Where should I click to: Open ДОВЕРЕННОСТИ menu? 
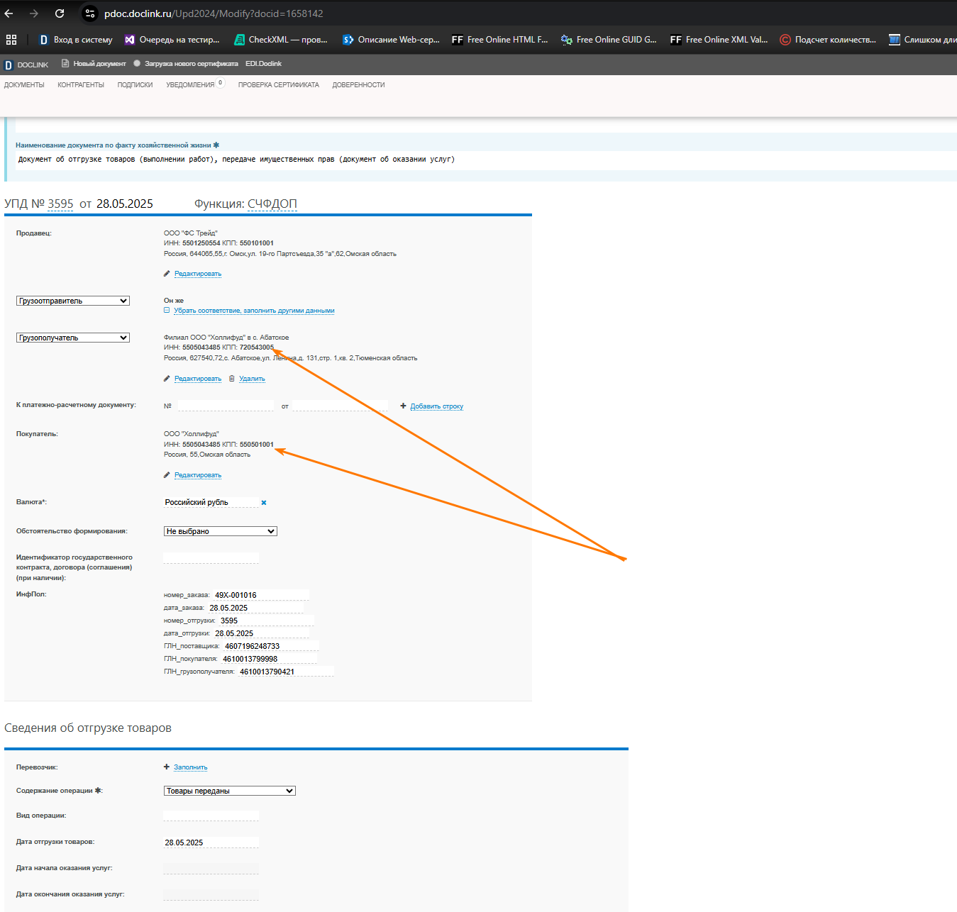coord(358,85)
